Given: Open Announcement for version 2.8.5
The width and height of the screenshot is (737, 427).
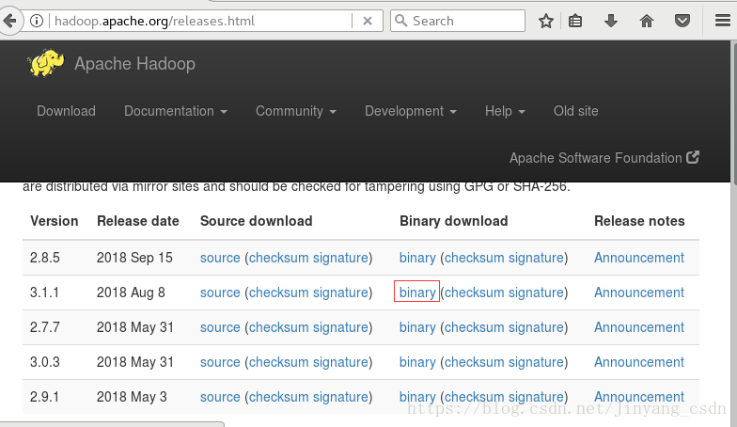Looking at the screenshot, I should 639,258.
